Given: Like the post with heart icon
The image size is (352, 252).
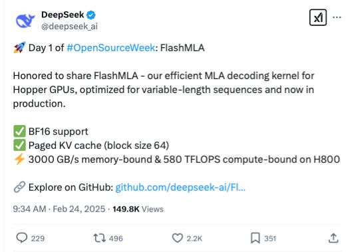Looking at the screenshot, I should click(178, 238).
